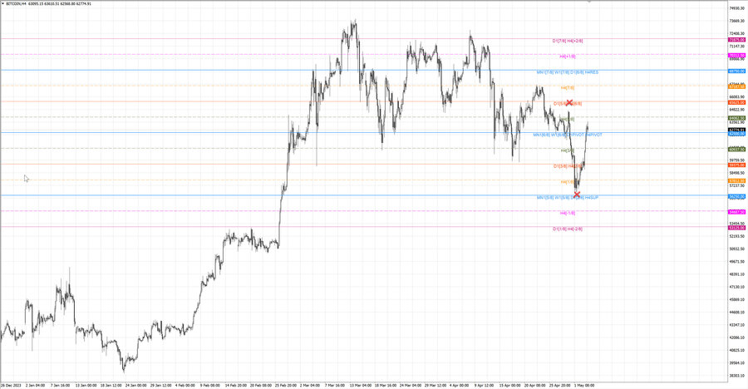Click the 26 Dec 2023 date label
The width and height of the screenshot is (748, 389).
click(11, 385)
